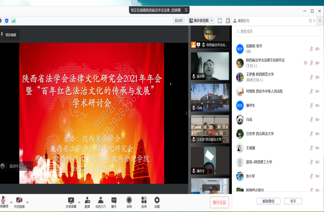The width and height of the screenshot is (324, 212).
Task: Open the 邀请 invite option
Action: tap(87, 202)
